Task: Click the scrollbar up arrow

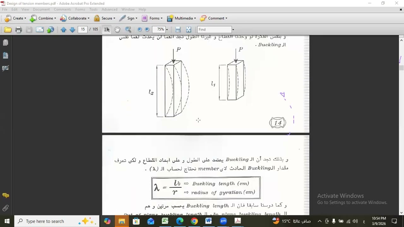Action: click(x=401, y=40)
